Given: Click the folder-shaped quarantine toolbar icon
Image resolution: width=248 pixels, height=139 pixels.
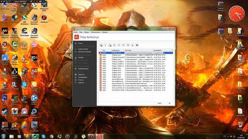Looking at the screenshot, I should (x=137, y=45).
